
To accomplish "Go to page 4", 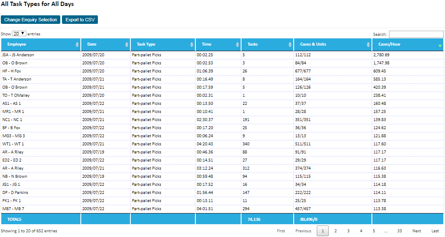I will 361,231.
